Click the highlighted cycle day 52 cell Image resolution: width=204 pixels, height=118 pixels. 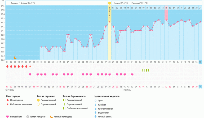click(x=200, y=62)
